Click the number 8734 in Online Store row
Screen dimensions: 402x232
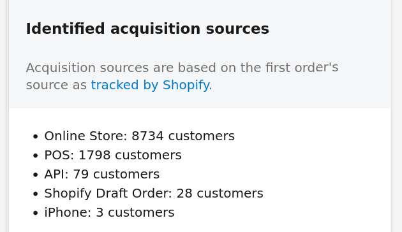point(147,136)
